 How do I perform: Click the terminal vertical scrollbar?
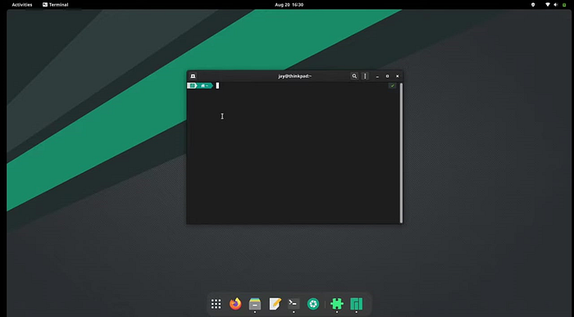(x=401, y=153)
